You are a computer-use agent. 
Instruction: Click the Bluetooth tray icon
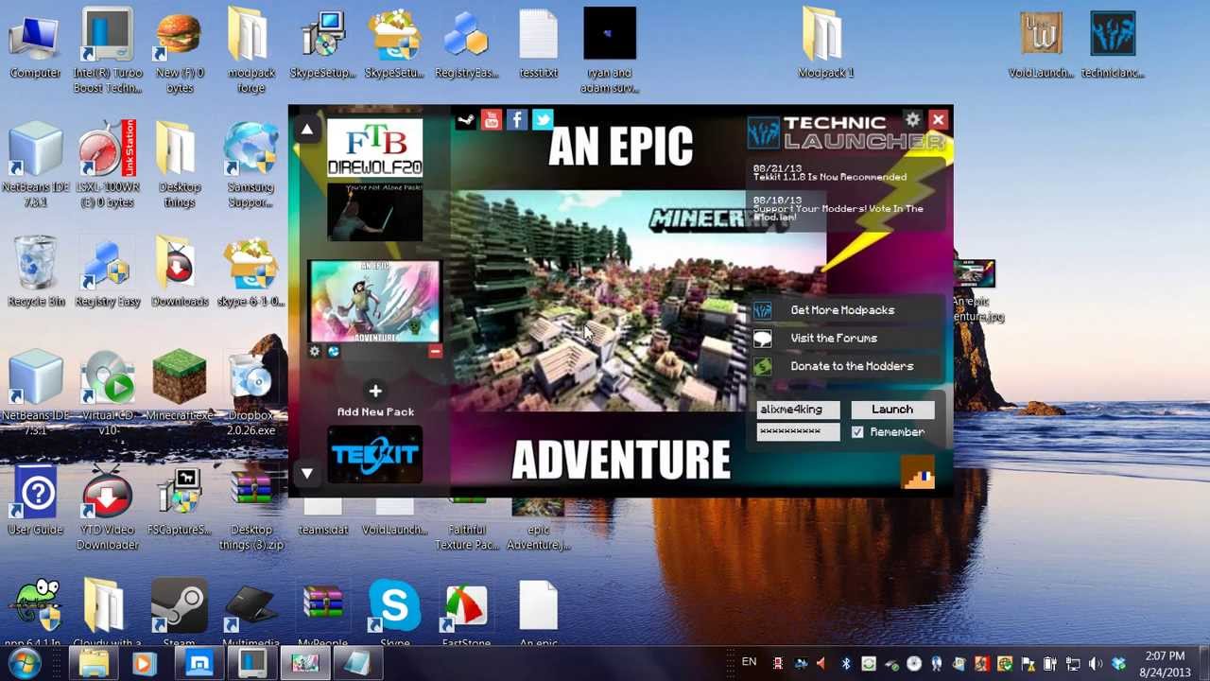846,663
